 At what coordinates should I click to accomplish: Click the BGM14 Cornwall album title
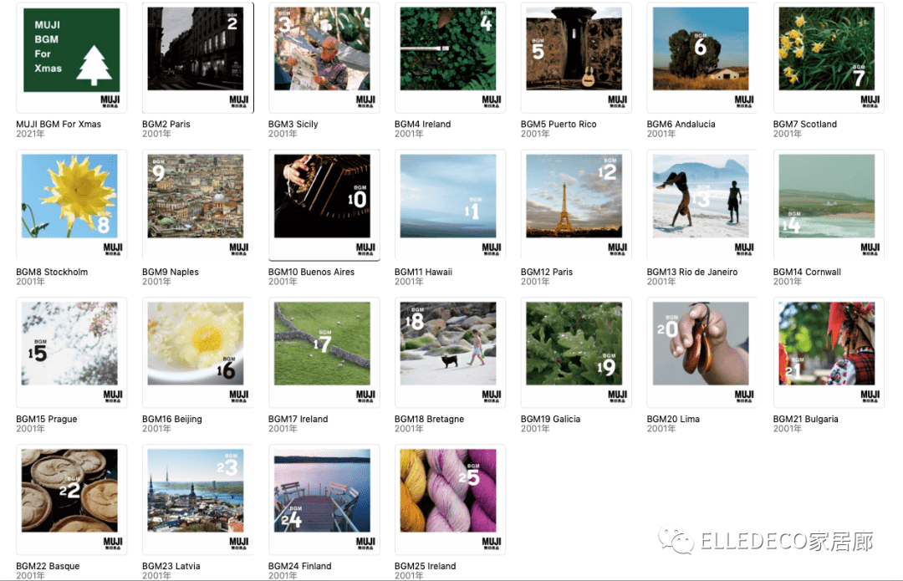807,272
